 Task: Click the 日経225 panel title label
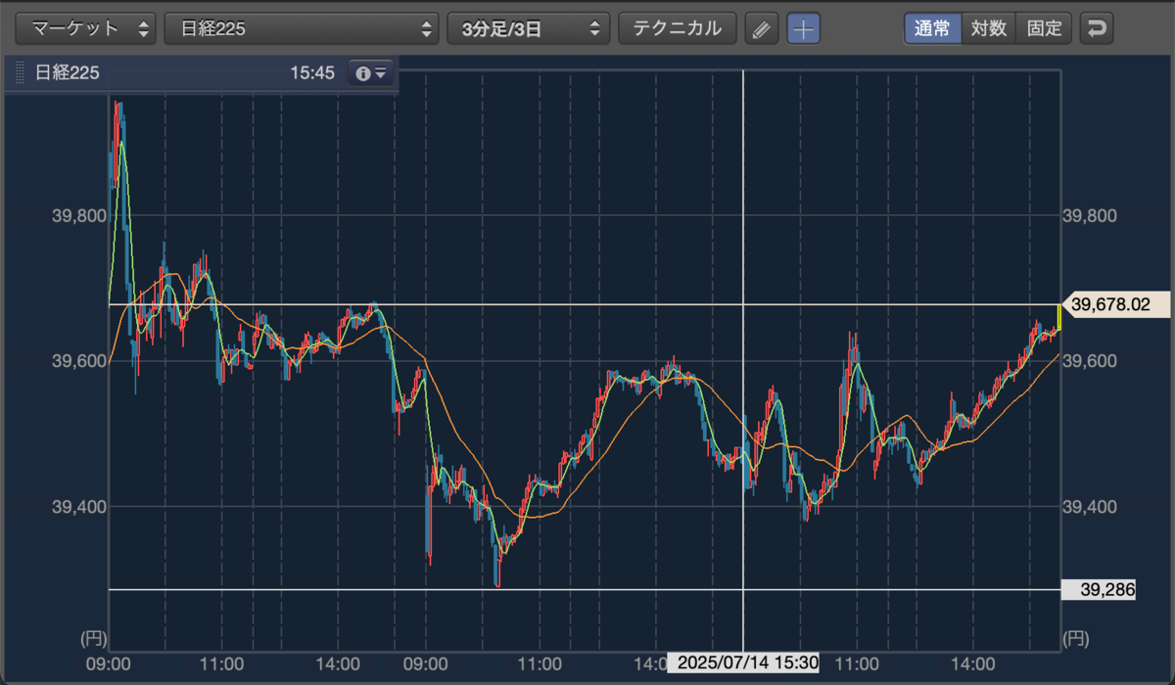68,73
